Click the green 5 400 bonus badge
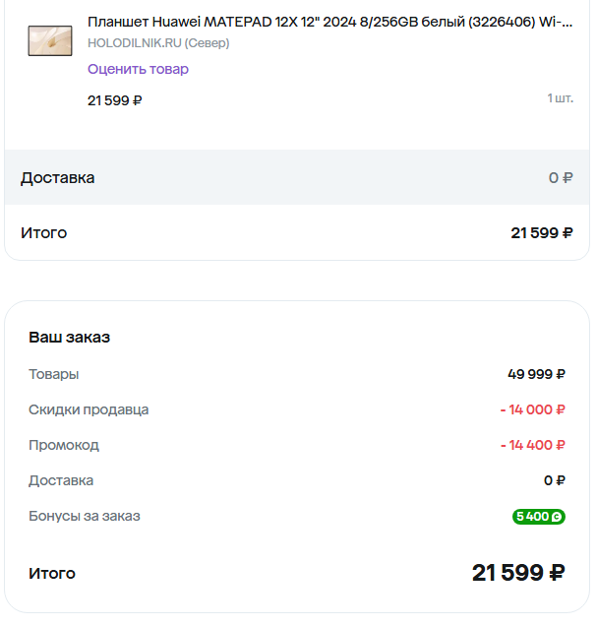 tap(538, 516)
